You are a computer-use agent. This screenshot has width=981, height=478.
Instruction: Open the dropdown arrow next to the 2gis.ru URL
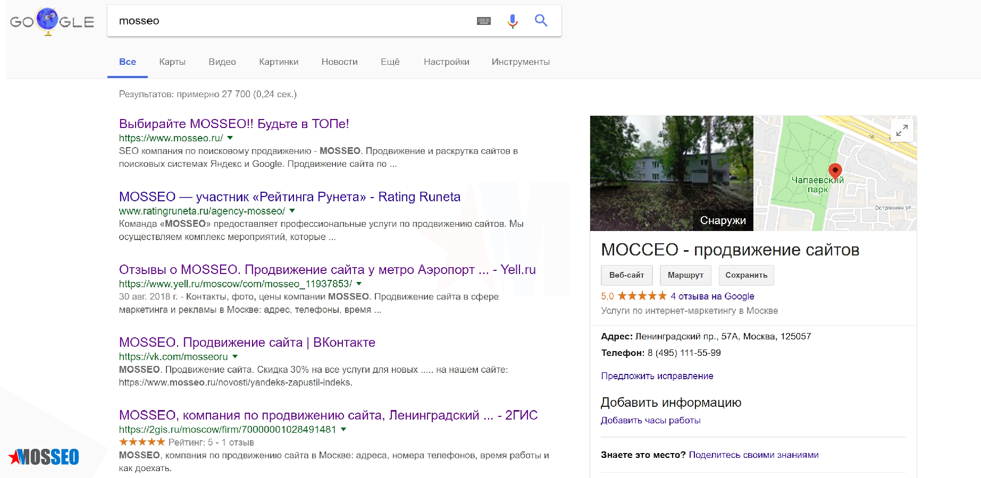pyautogui.click(x=343, y=430)
